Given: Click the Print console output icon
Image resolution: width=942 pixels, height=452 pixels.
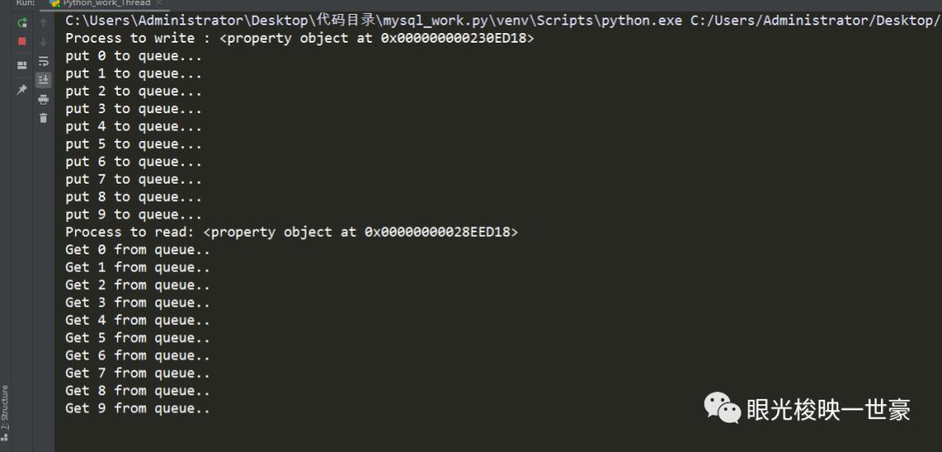Looking at the screenshot, I should pyautogui.click(x=43, y=99).
